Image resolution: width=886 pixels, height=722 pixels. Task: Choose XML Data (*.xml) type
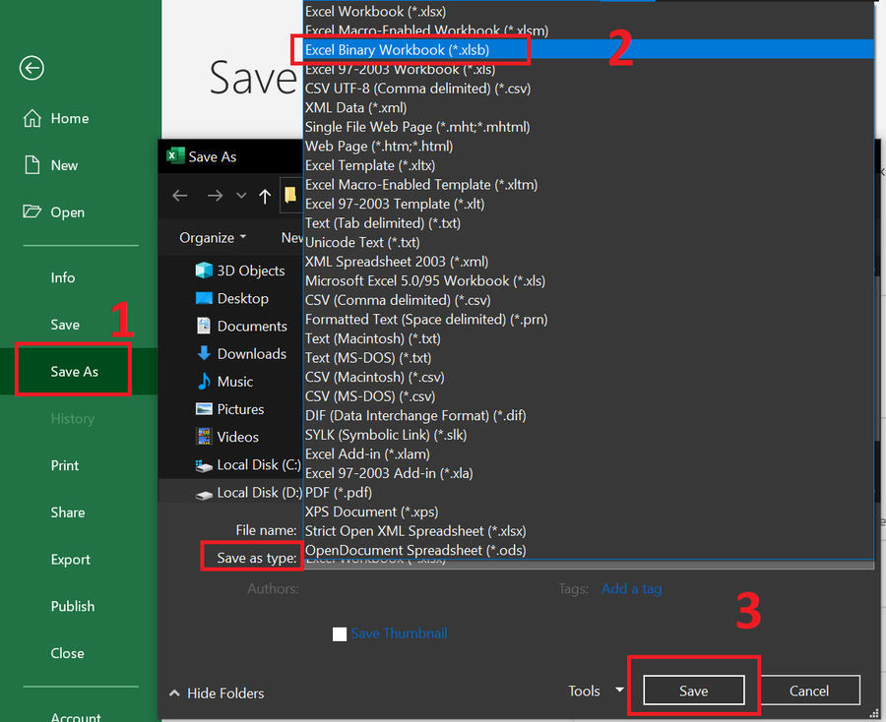tap(589, 107)
